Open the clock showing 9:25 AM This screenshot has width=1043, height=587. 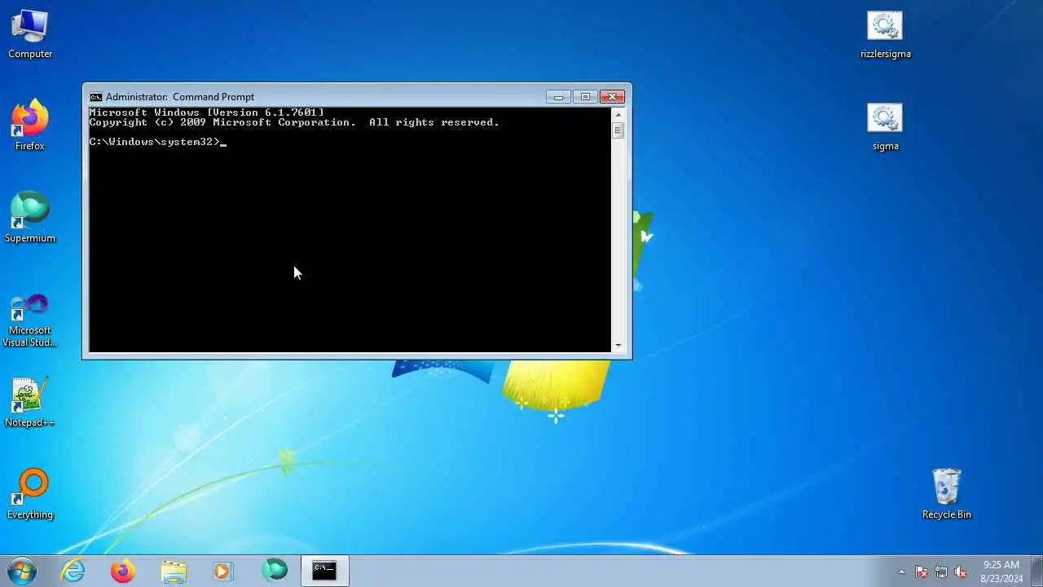[x=1001, y=572]
